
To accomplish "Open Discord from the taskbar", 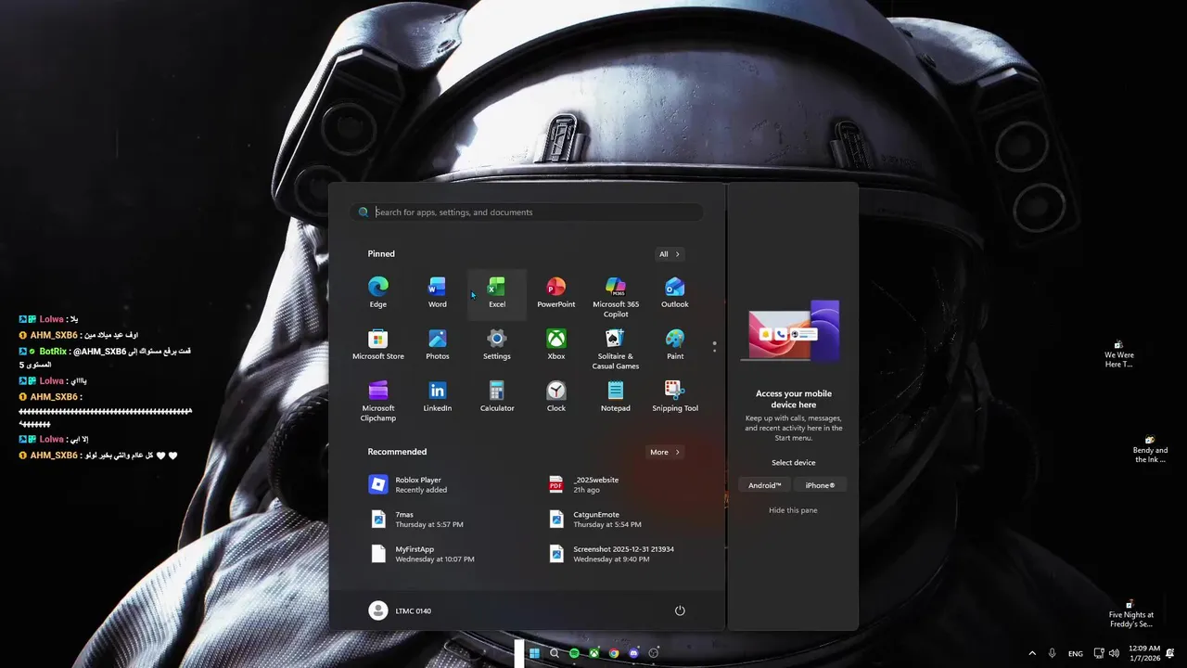I will pyautogui.click(x=633, y=653).
